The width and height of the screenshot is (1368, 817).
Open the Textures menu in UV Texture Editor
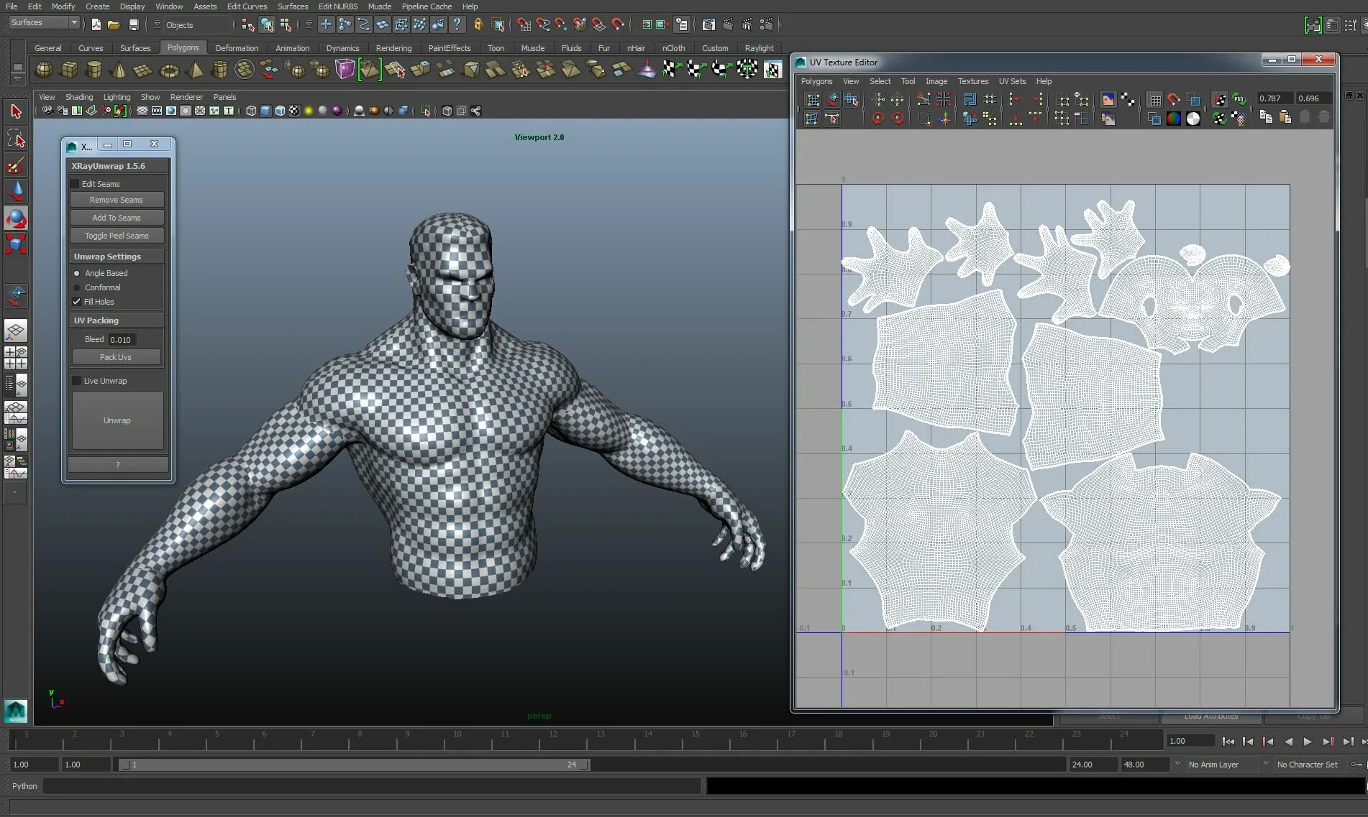(972, 81)
